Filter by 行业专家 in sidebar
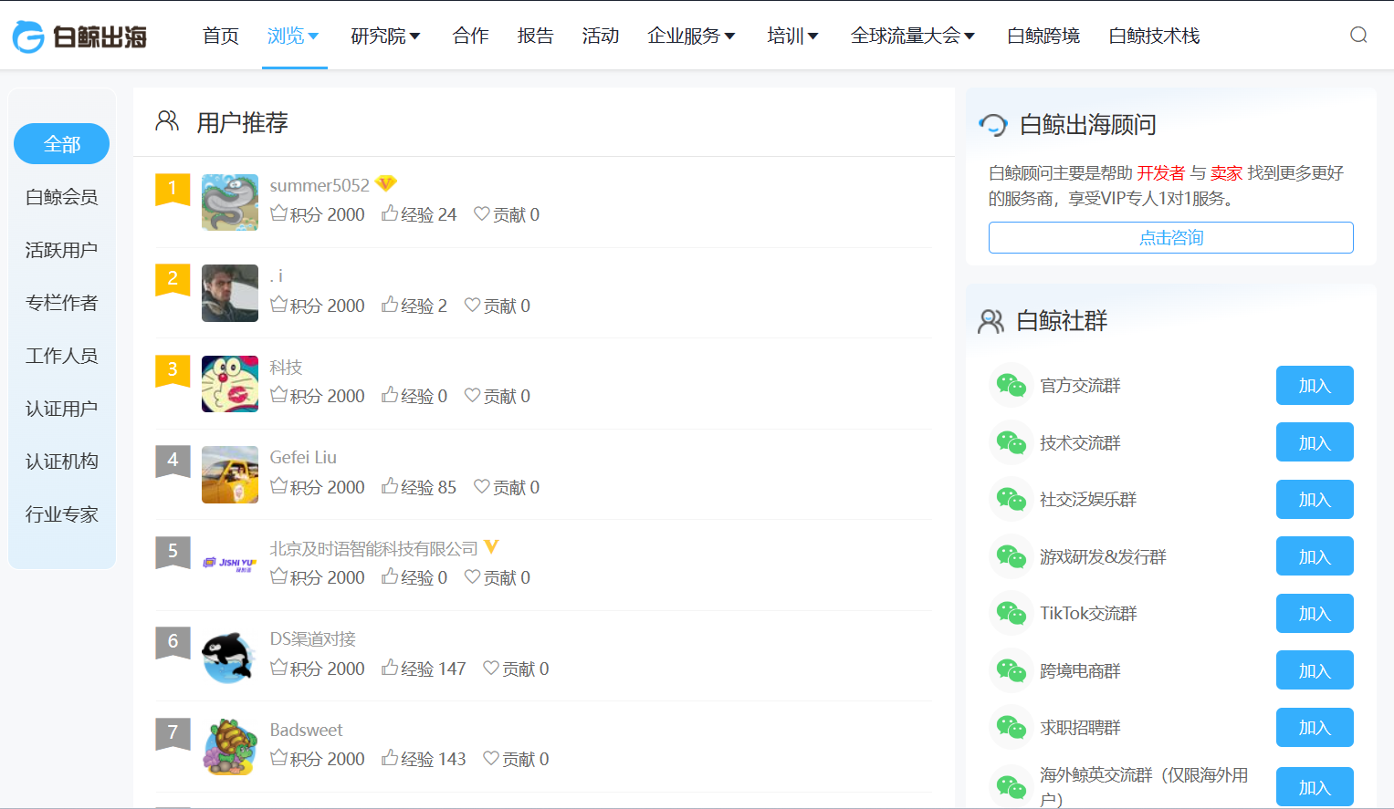The width and height of the screenshot is (1394, 809). point(62,514)
